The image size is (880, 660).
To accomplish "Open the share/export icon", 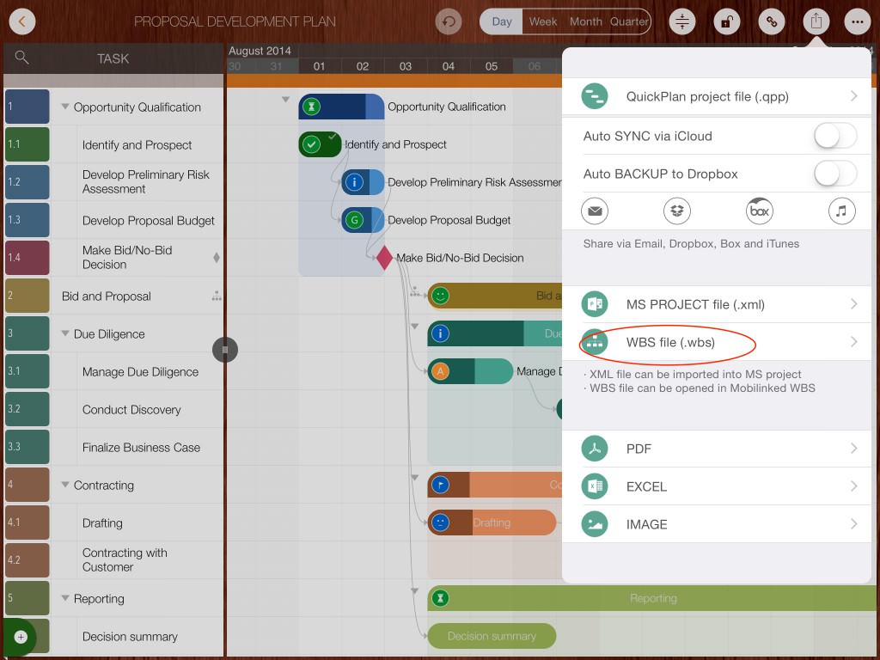I will [814, 21].
